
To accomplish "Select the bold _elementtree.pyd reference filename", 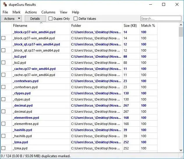I will 26,118.
